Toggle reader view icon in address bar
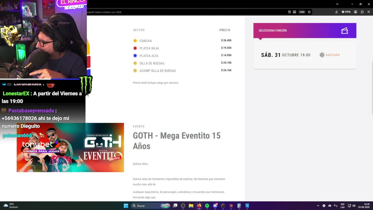 tap(289, 12)
